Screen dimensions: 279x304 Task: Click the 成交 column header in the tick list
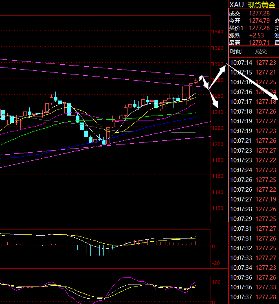[261, 51]
